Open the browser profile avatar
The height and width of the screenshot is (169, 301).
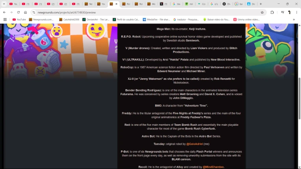[x=290, y=12]
